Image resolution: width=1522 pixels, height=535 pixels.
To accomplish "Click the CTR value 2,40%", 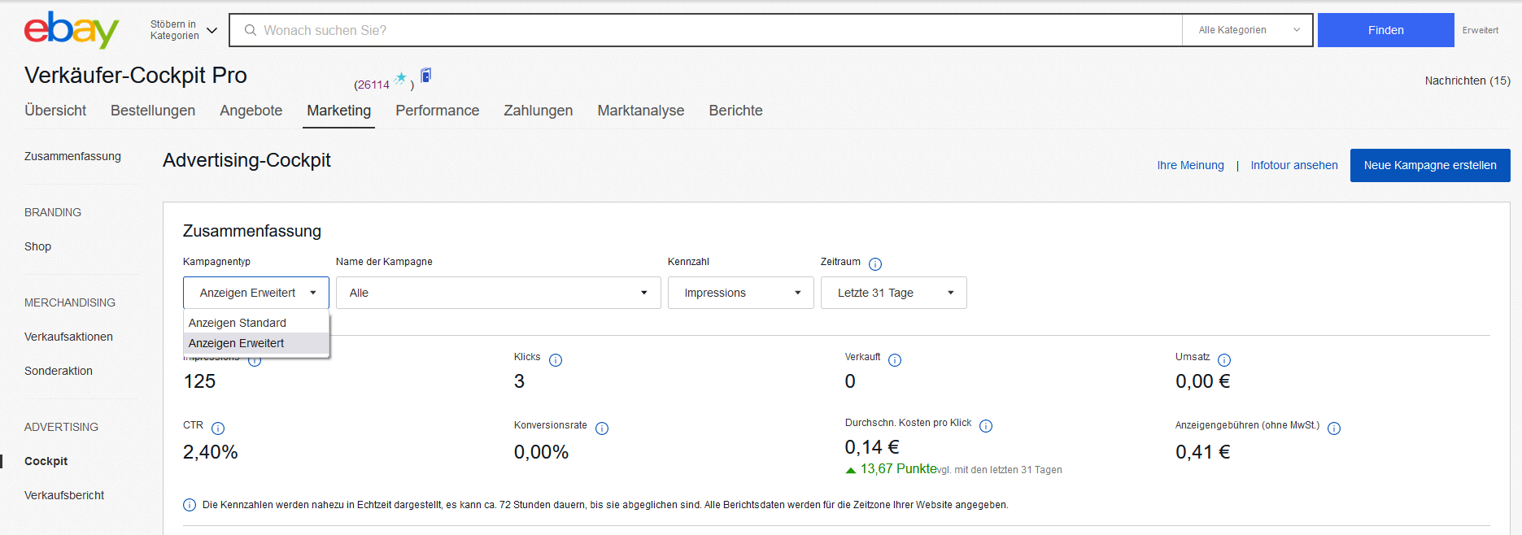I will [210, 452].
